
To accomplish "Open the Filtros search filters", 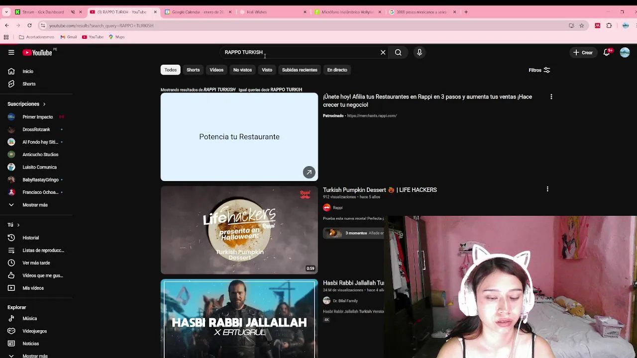I will [539, 70].
